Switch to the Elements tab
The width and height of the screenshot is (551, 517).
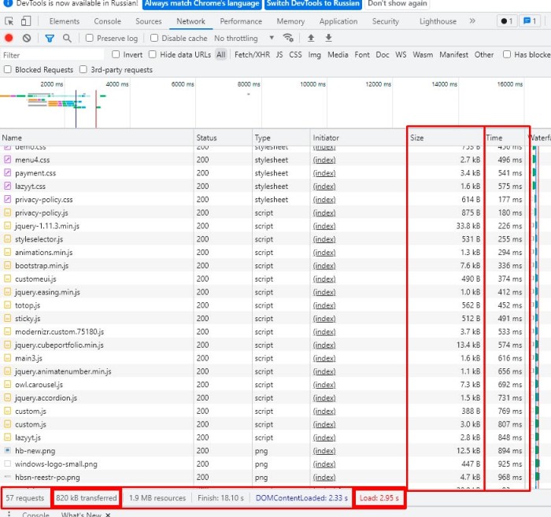65,21
